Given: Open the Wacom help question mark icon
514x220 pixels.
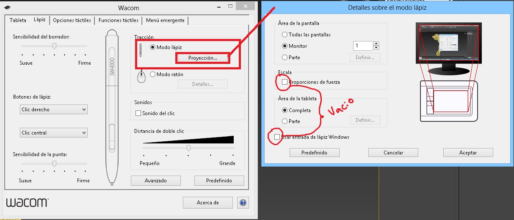Looking at the screenshot, I should tap(243, 203).
